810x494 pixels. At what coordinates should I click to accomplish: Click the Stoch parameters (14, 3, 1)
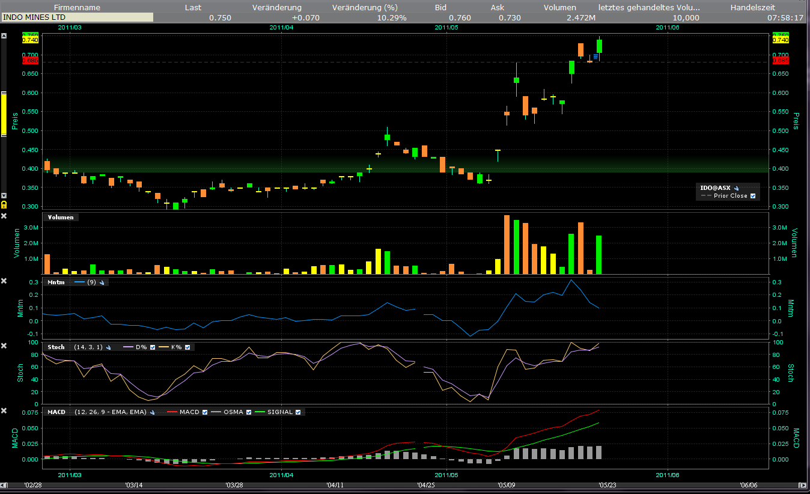88,347
